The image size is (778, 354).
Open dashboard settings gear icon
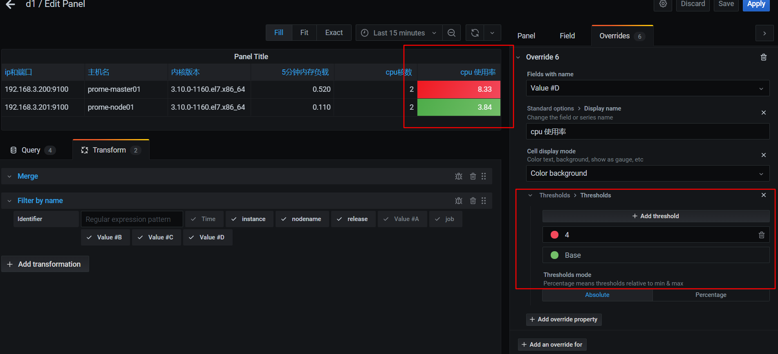[663, 4]
